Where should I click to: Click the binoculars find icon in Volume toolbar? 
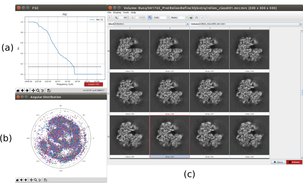click(x=196, y=18)
